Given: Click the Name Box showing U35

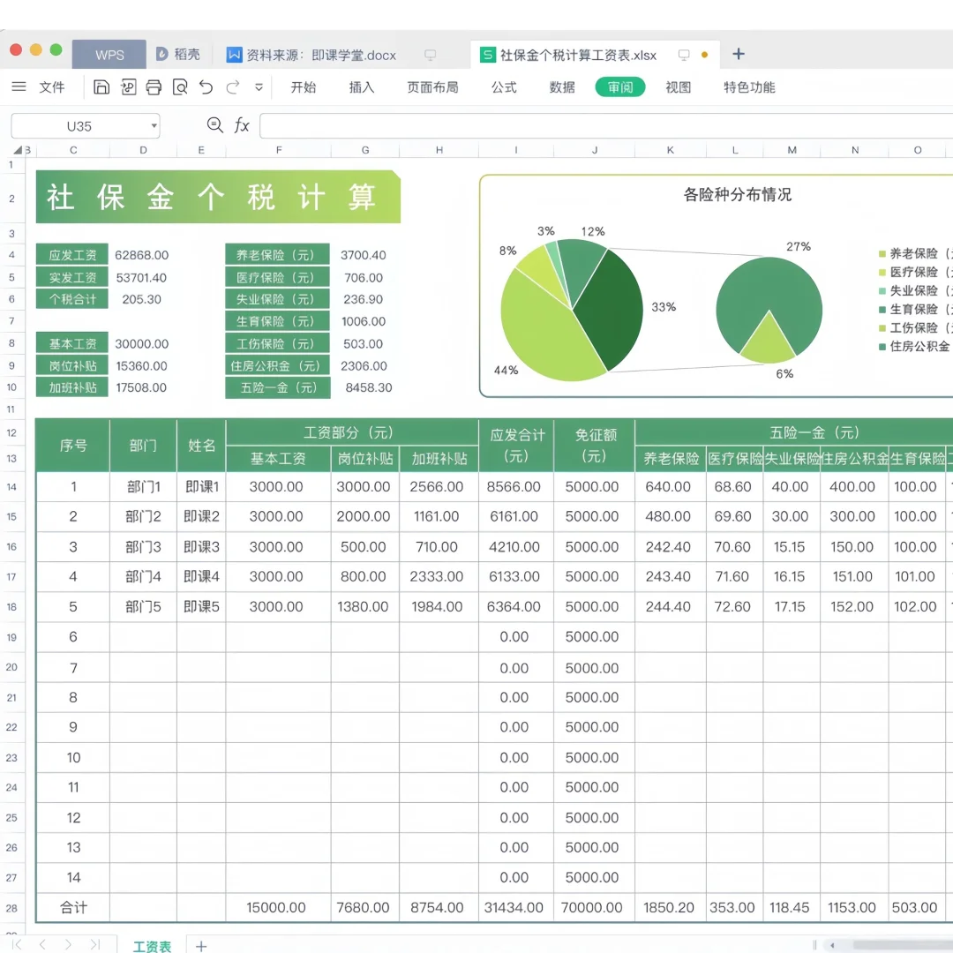Looking at the screenshot, I should pyautogui.click(x=79, y=126).
